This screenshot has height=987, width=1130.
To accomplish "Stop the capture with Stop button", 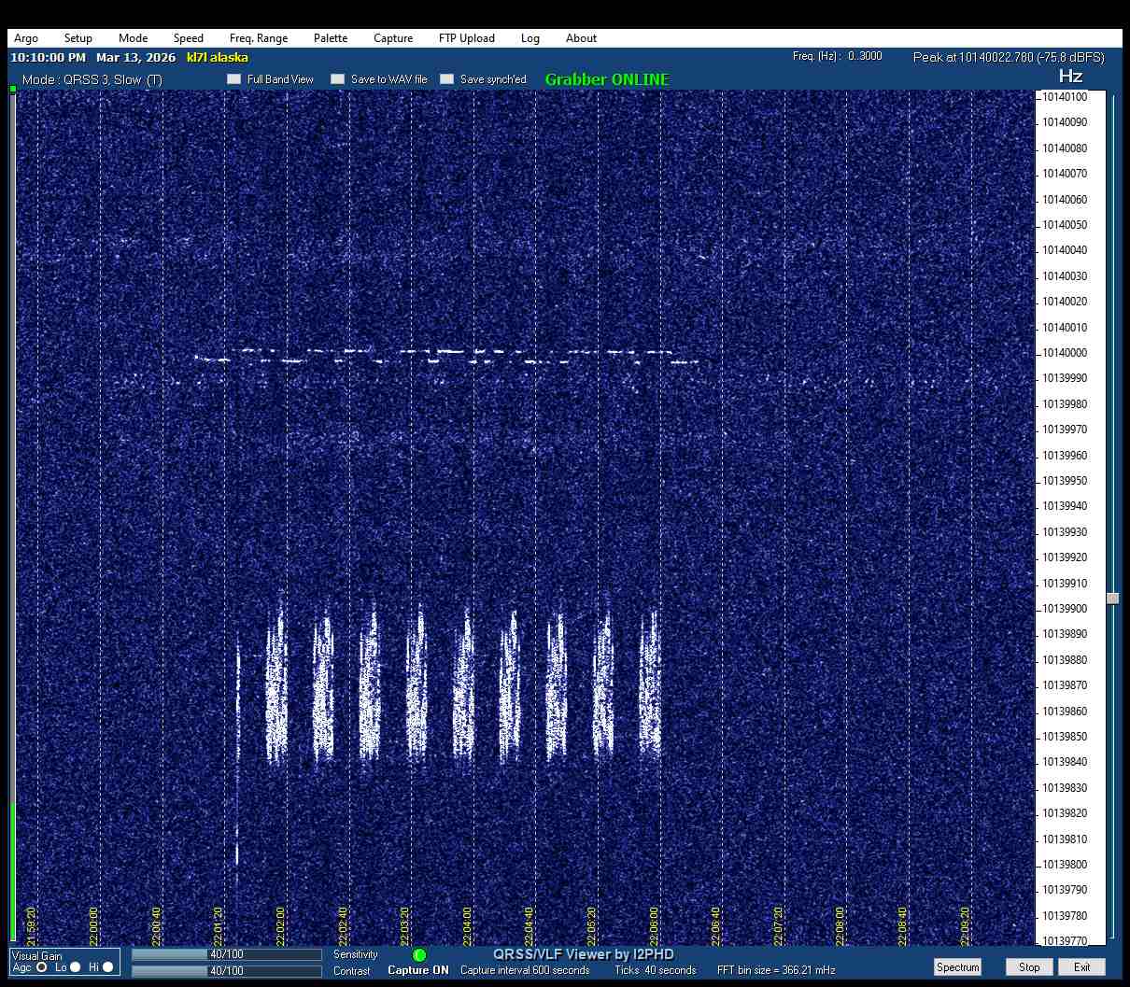I will 1029,967.
